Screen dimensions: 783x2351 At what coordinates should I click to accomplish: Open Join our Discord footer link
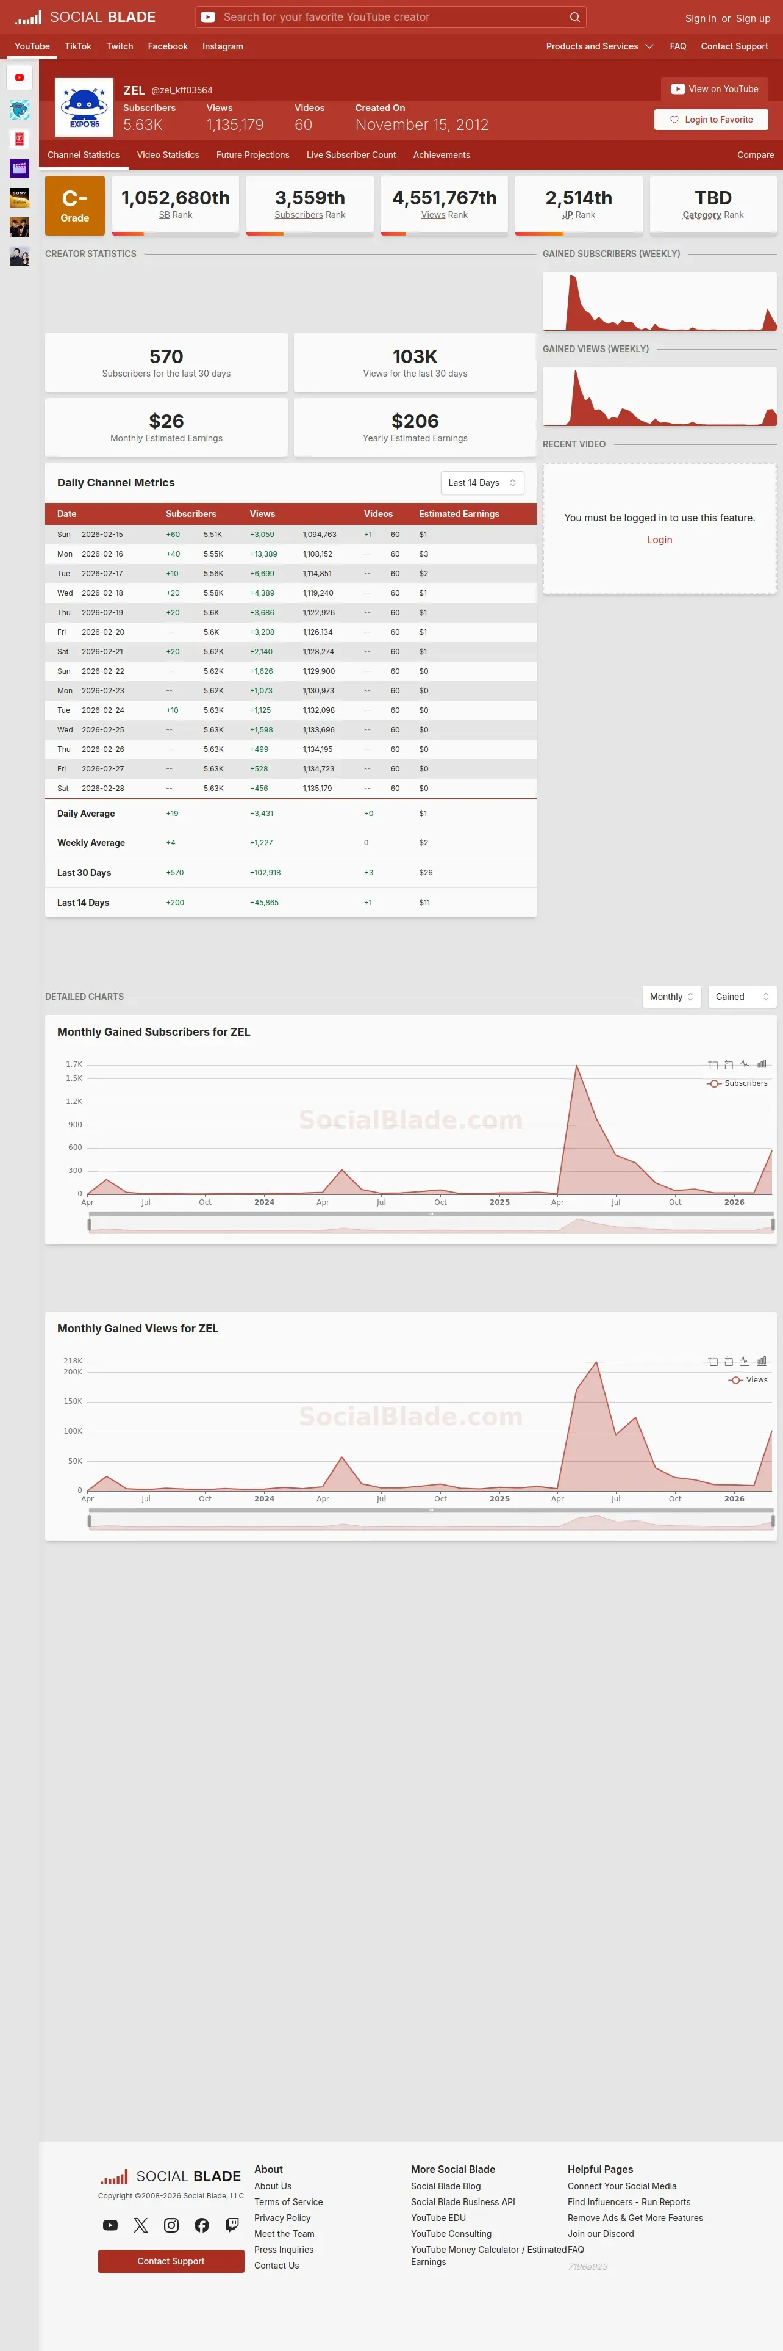pos(601,2233)
